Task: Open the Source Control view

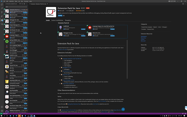Action: (2, 12)
